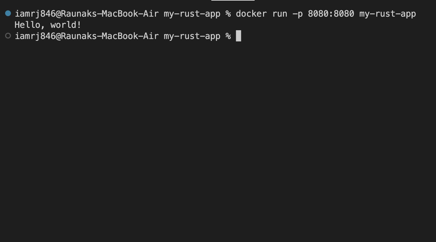
Task: Click the my-rust-app directory in the first prompt
Action: coord(192,14)
